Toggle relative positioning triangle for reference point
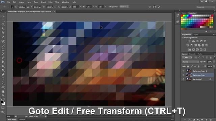Image resolution: width=216 pixels, height=121 pixels. tap(28, 7)
